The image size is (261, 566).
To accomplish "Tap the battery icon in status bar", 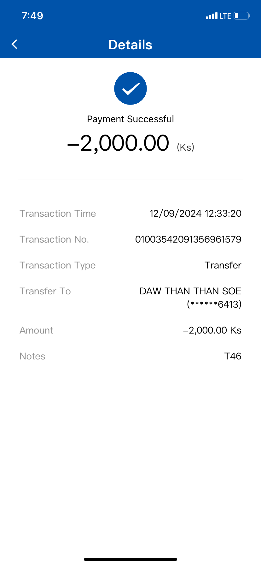I will pyautogui.click(x=242, y=16).
